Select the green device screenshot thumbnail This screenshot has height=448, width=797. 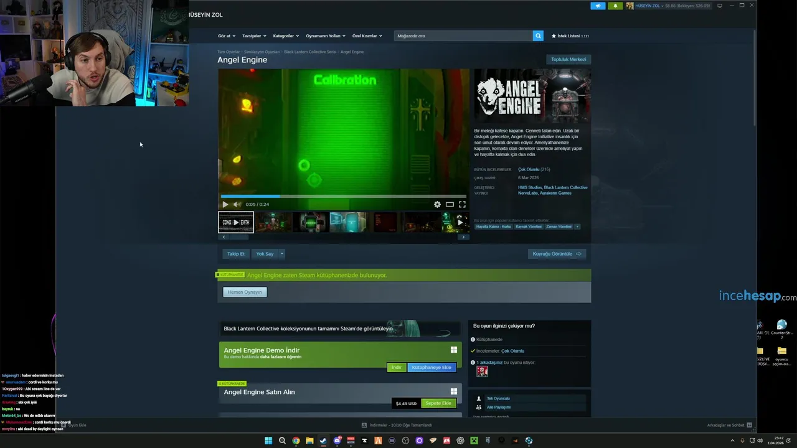(310, 222)
